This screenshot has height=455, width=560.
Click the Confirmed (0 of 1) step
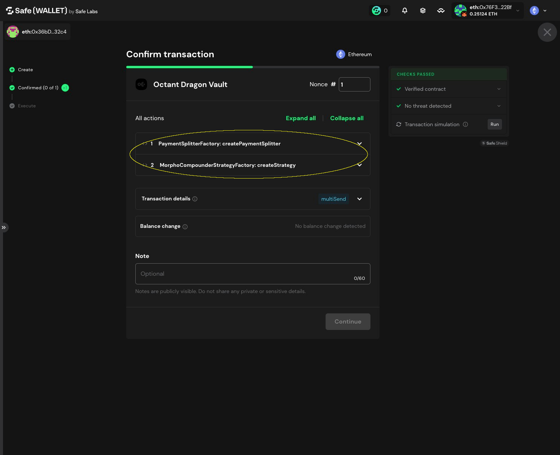tap(34, 88)
